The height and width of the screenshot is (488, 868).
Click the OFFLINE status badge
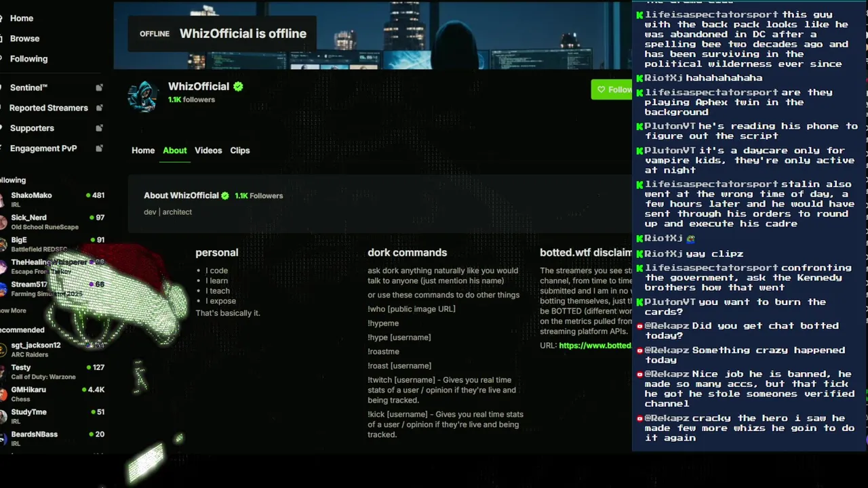[155, 34]
